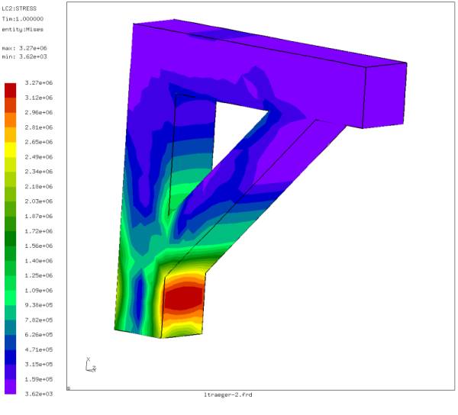Screen dimensions: 458x415
Task: Click the LC2:STRESS label
Action: pos(21,8)
